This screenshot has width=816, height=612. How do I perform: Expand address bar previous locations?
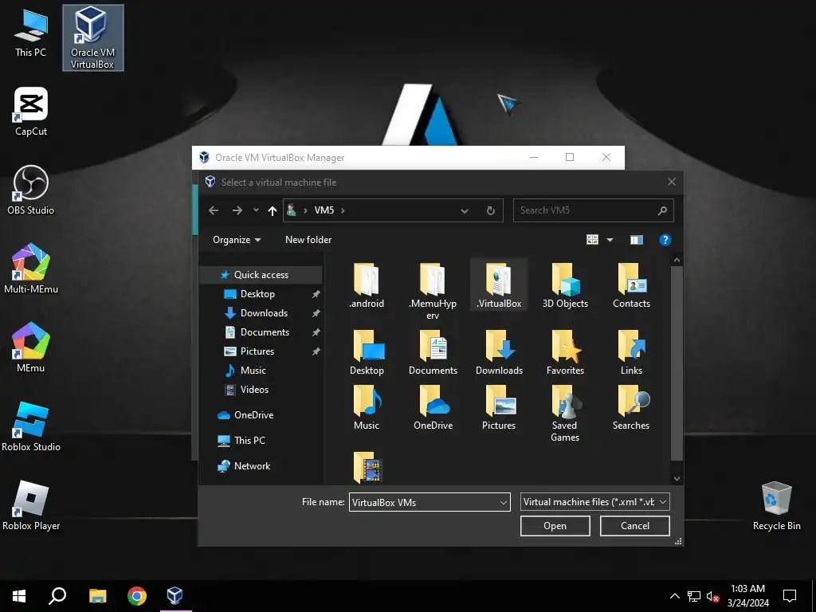(465, 210)
